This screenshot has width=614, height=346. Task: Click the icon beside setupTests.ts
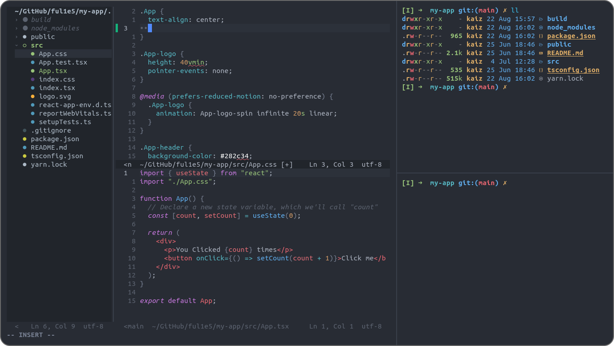33,122
